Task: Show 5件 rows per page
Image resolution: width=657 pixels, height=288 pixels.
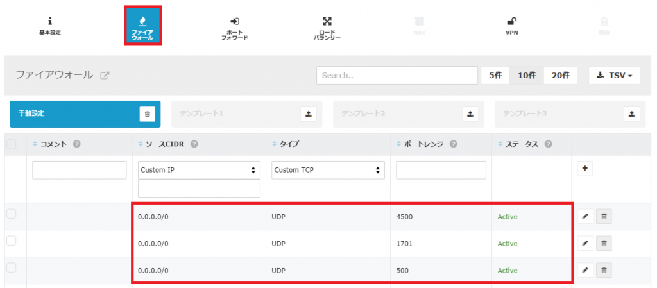Action: 495,75
